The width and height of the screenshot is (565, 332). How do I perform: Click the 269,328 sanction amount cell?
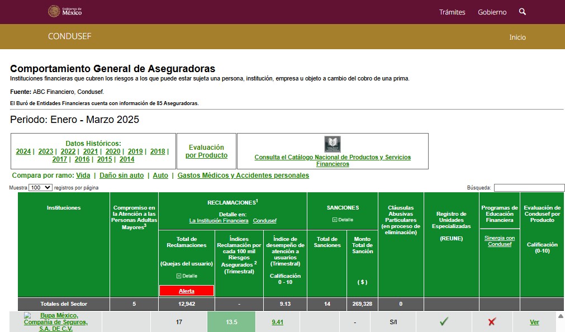point(362,304)
